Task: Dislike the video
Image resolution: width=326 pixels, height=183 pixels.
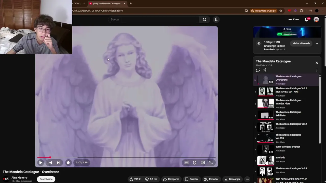Action: [x=151, y=179]
